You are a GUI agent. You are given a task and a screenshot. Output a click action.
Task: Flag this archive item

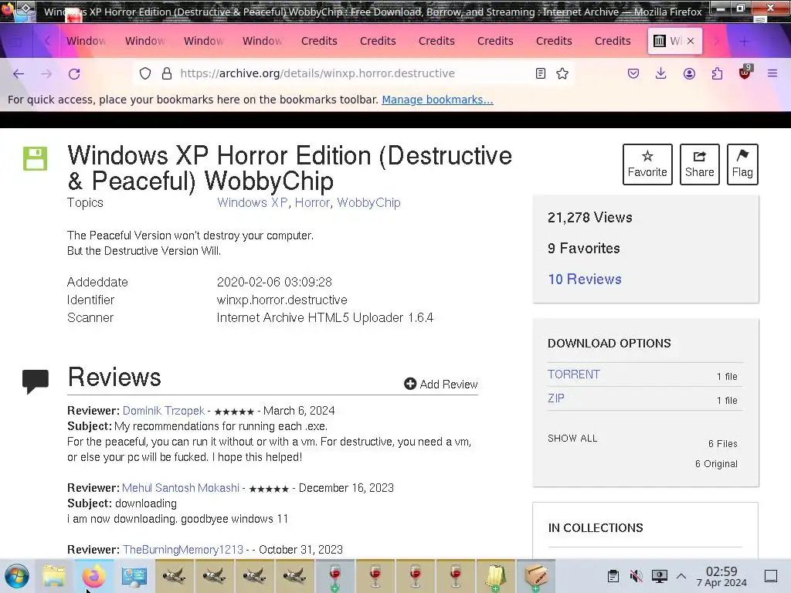coord(742,164)
